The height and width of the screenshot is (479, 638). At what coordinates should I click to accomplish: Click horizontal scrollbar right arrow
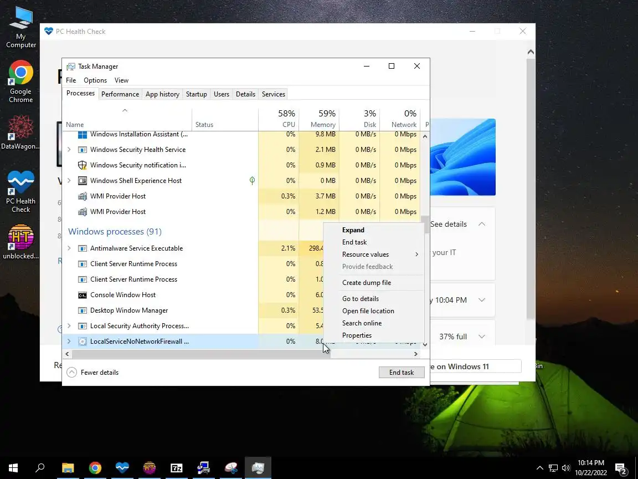415,354
